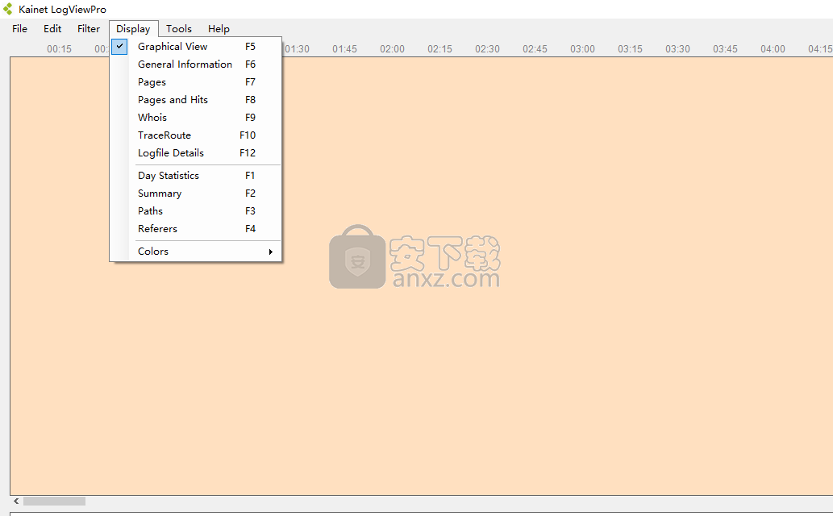This screenshot has height=516, width=833.
Task: Click the 02:15 timeline marker
Action: (x=439, y=49)
